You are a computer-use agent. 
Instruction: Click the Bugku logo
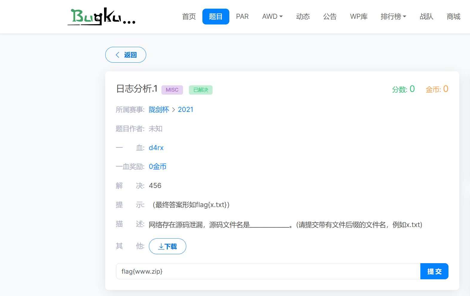coord(102,17)
